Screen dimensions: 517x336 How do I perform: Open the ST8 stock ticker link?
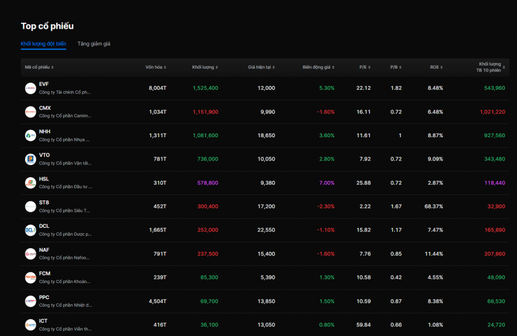(x=44, y=202)
